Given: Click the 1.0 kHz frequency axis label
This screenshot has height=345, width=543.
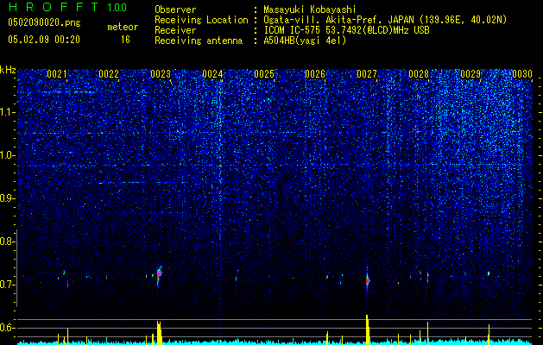Looking at the screenshot, I should click(8, 155).
